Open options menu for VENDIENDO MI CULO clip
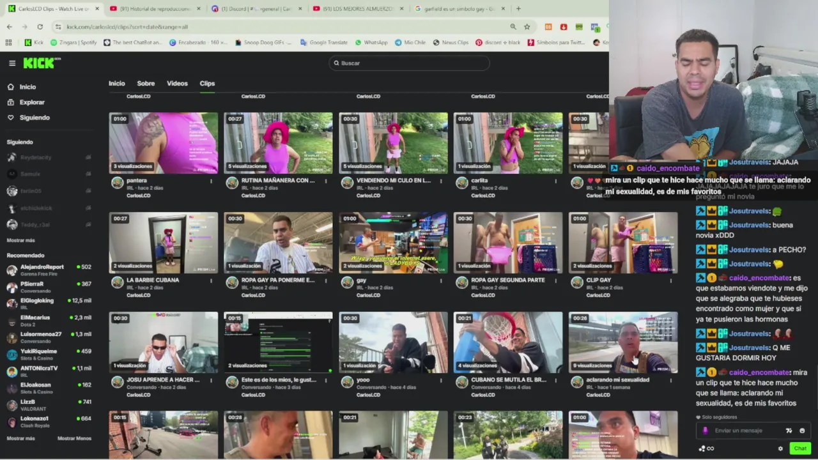Image resolution: width=818 pixels, height=460 pixels. pos(441,181)
